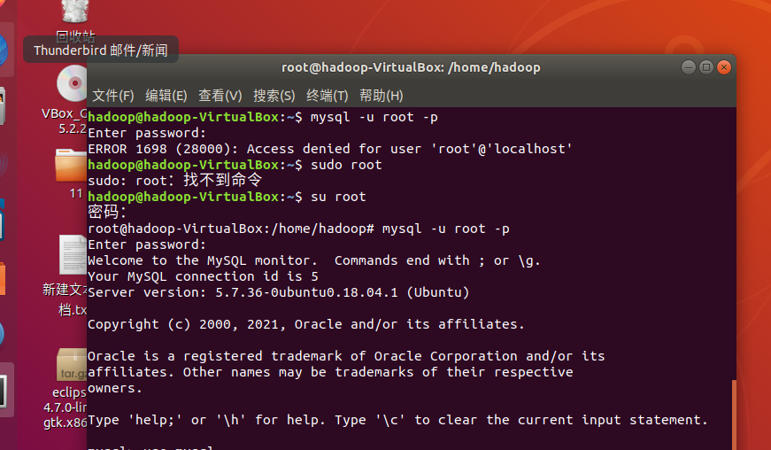Image resolution: width=771 pixels, height=450 pixels.
Task: Open the 编辑(E) menu
Action: pyautogui.click(x=166, y=96)
